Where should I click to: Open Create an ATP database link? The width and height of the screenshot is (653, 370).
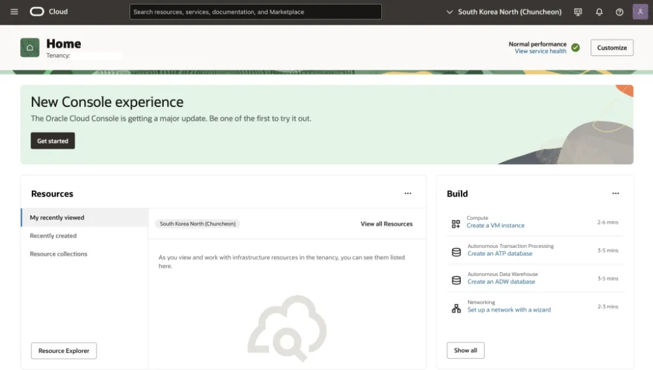500,253
